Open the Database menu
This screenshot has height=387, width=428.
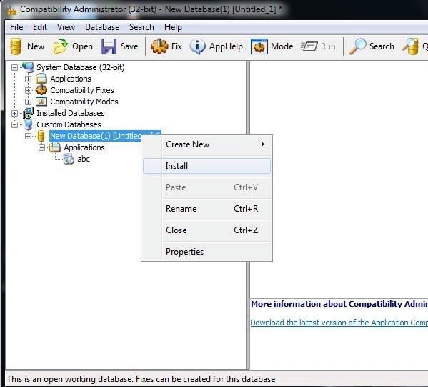pos(102,27)
